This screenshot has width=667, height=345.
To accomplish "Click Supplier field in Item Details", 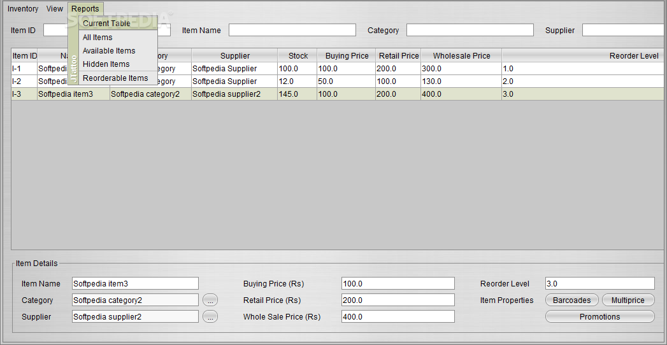I will click(135, 316).
